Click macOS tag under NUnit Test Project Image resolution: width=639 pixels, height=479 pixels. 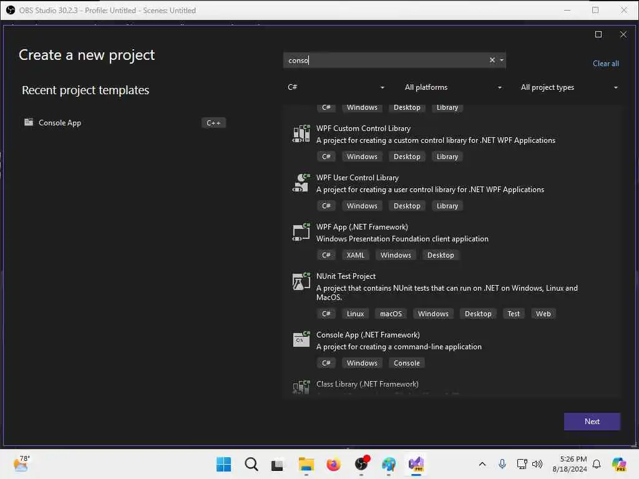391,314
